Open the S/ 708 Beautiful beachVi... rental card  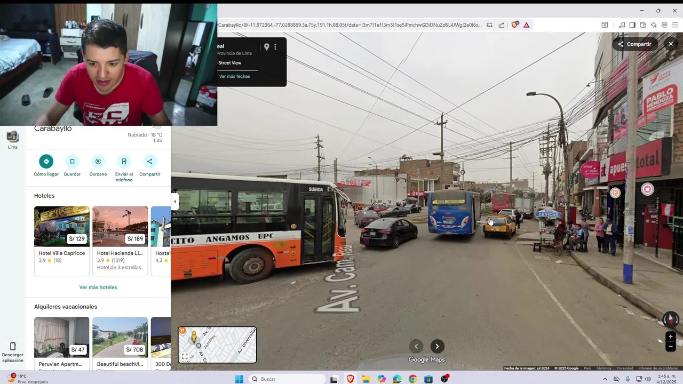[x=120, y=344]
